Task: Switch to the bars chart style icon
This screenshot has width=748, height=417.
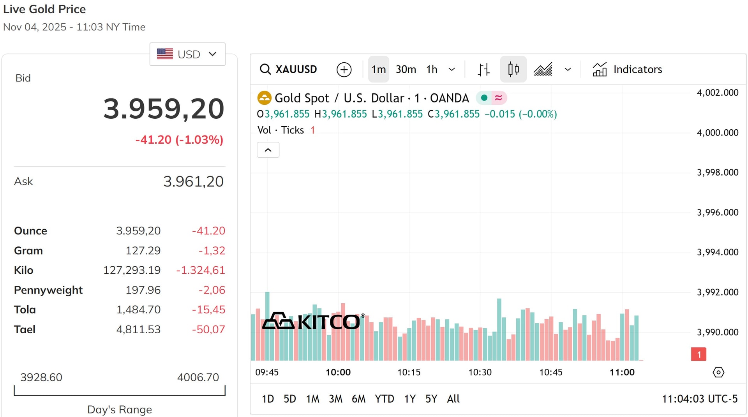Action: coord(483,69)
